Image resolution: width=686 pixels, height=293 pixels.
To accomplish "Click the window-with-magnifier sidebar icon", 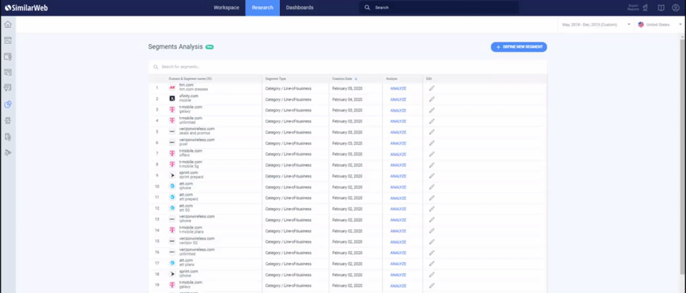I will (x=8, y=73).
